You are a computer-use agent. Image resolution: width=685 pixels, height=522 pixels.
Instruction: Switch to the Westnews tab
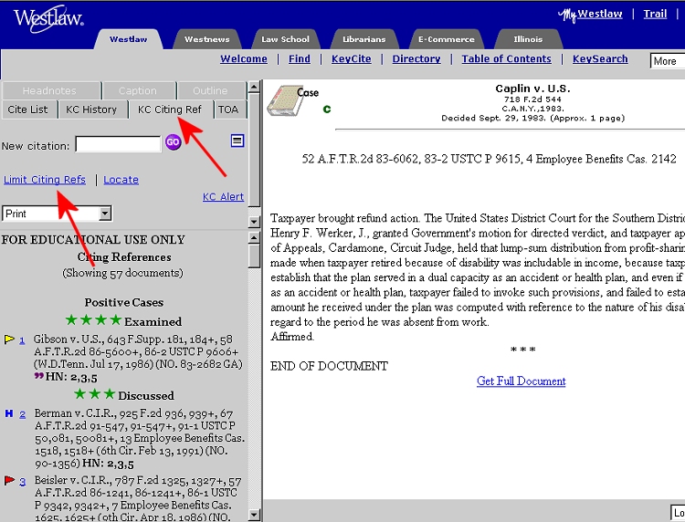click(x=206, y=39)
